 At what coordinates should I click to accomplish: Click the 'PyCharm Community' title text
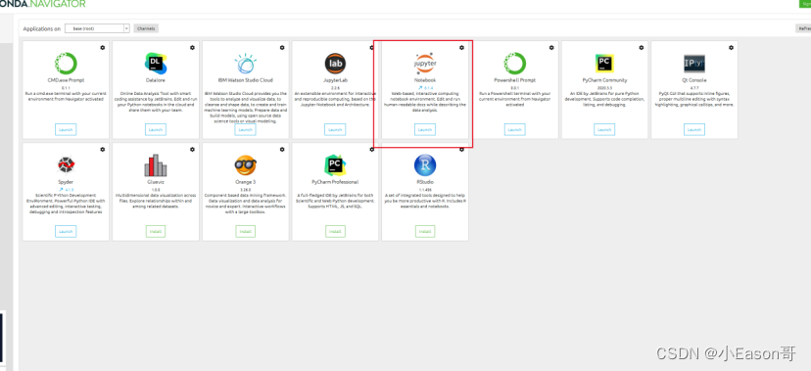(x=604, y=80)
